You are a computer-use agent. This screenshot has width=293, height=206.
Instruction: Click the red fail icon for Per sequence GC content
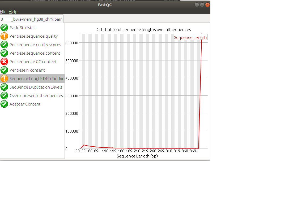(4, 62)
